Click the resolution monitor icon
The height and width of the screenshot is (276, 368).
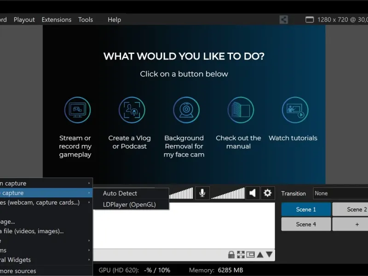310,19
